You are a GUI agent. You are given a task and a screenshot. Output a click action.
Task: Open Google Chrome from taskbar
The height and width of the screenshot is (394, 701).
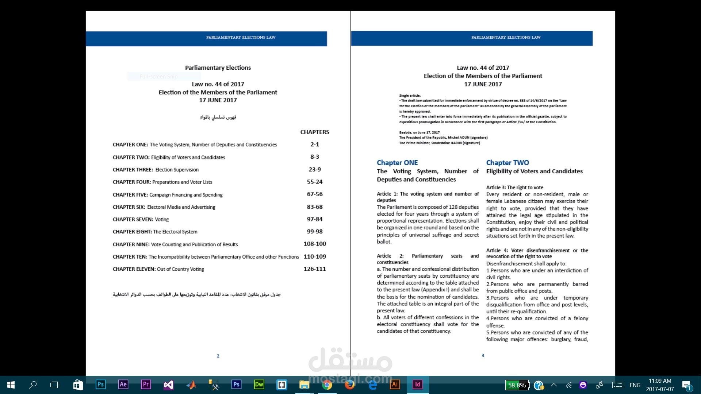tap(327, 385)
